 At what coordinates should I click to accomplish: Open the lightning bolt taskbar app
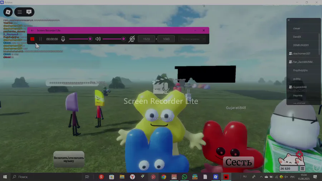(143, 177)
